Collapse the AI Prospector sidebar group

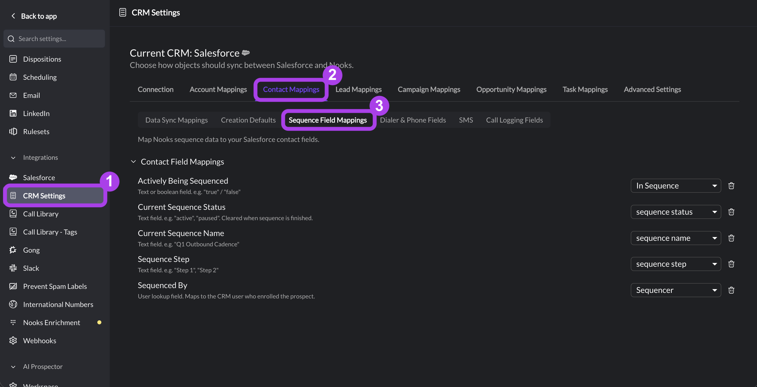point(13,367)
